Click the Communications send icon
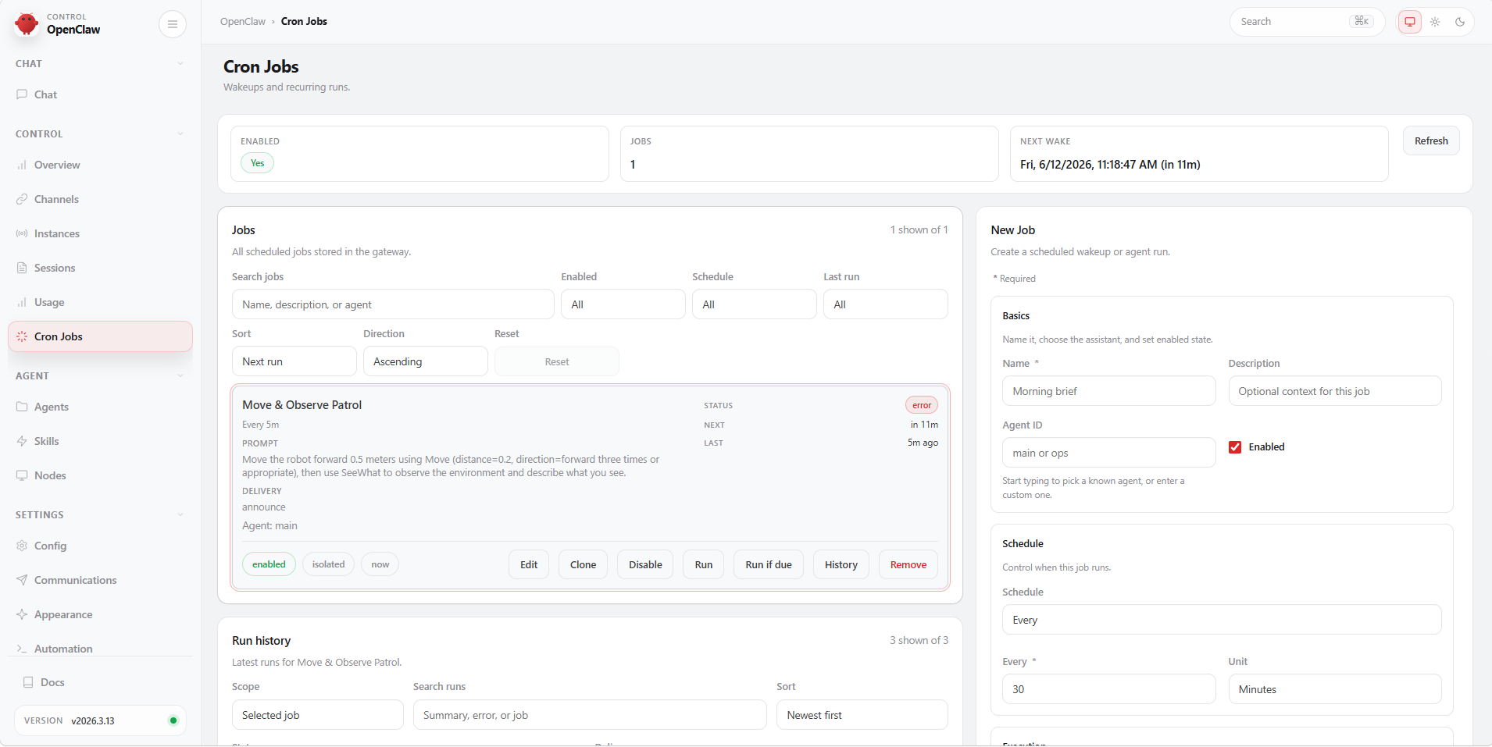The image size is (1492, 747). coord(22,580)
